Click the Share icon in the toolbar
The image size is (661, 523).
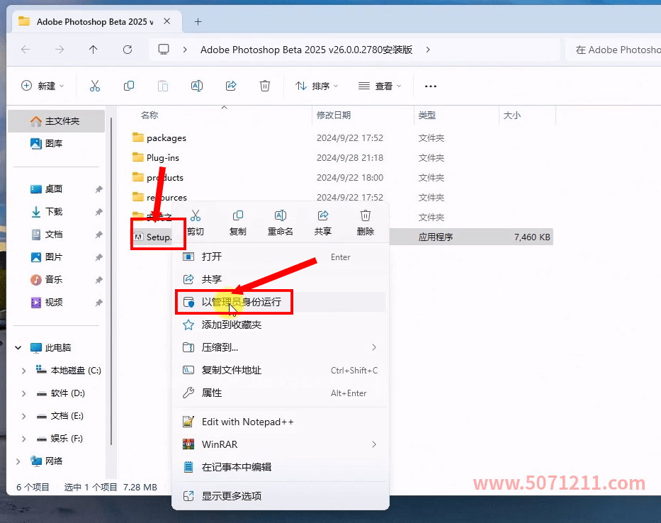[230, 85]
